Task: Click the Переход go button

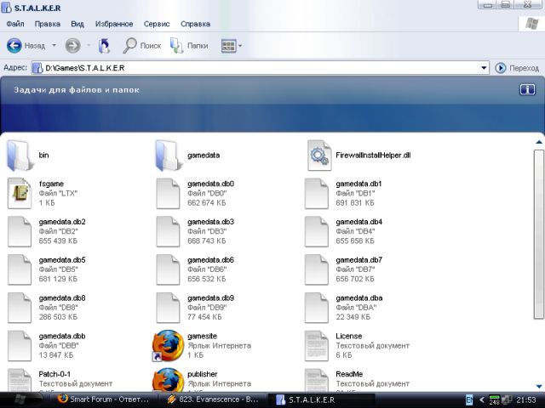Action: (x=517, y=68)
